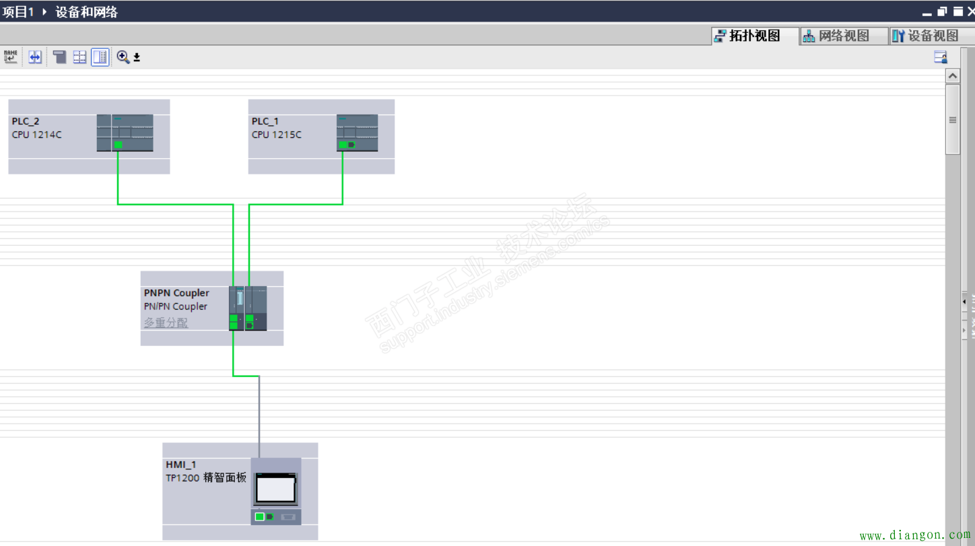975x546 pixels.
Task: Select the PLC_1 CPU 1215C device image
Action: click(357, 133)
